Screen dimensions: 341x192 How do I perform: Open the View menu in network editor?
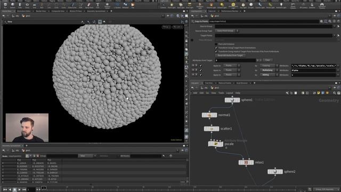point(214,93)
